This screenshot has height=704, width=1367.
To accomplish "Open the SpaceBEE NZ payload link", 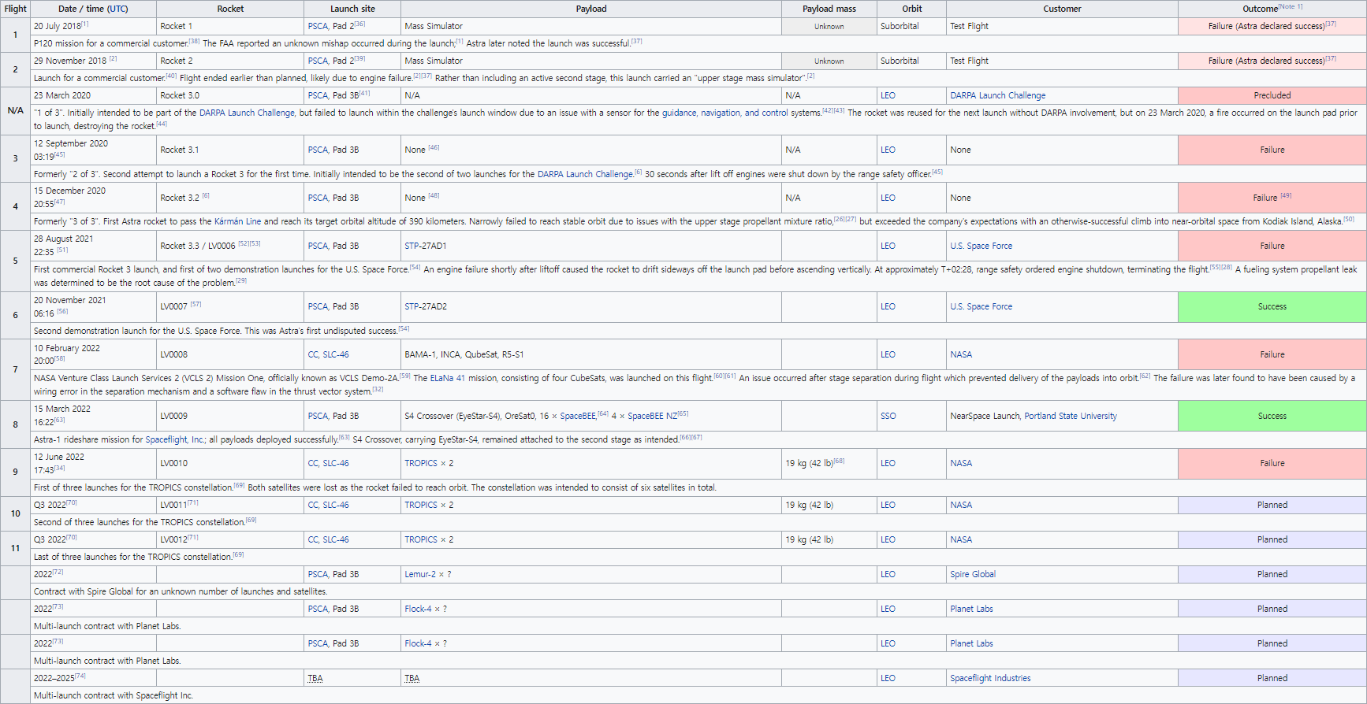I will [652, 416].
